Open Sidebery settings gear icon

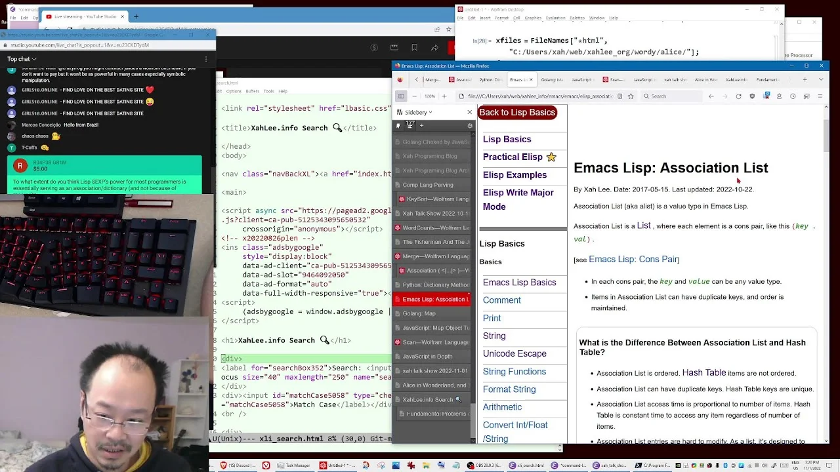[469, 126]
